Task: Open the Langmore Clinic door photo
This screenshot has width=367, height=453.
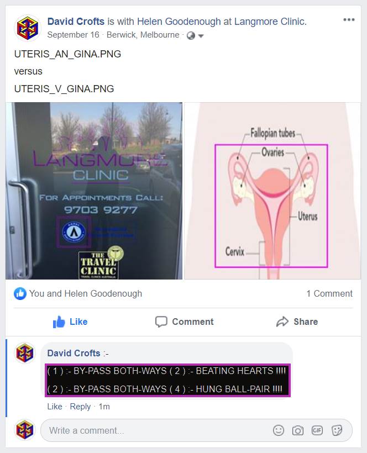Action: (94, 191)
